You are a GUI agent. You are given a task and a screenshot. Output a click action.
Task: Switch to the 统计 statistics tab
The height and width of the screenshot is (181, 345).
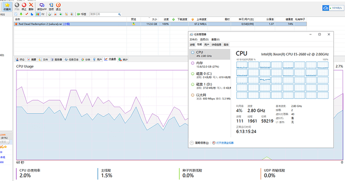coord(123,59)
